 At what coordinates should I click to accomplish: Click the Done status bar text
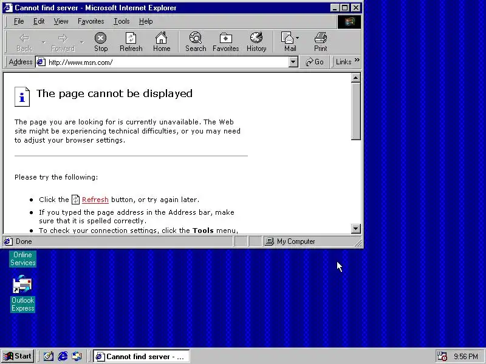click(x=24, y=241)
